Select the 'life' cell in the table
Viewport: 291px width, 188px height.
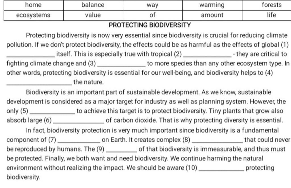(267, 15)
